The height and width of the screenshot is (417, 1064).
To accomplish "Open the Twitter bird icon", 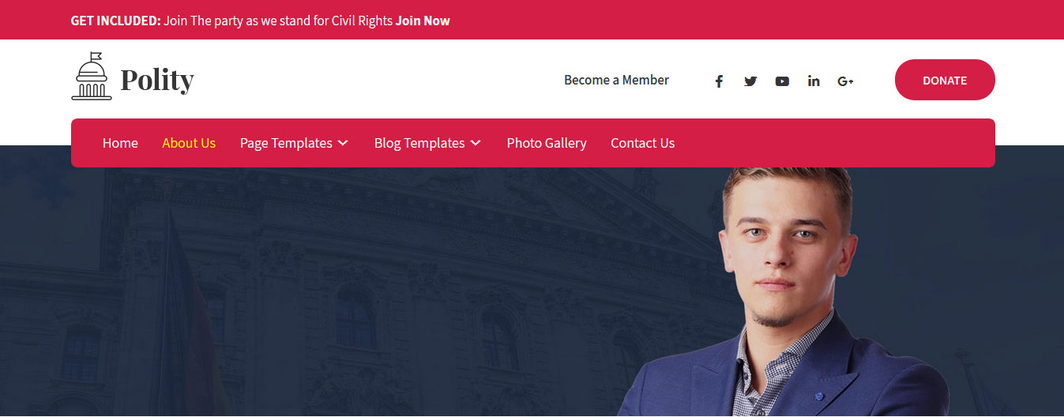I will point(750,81).
